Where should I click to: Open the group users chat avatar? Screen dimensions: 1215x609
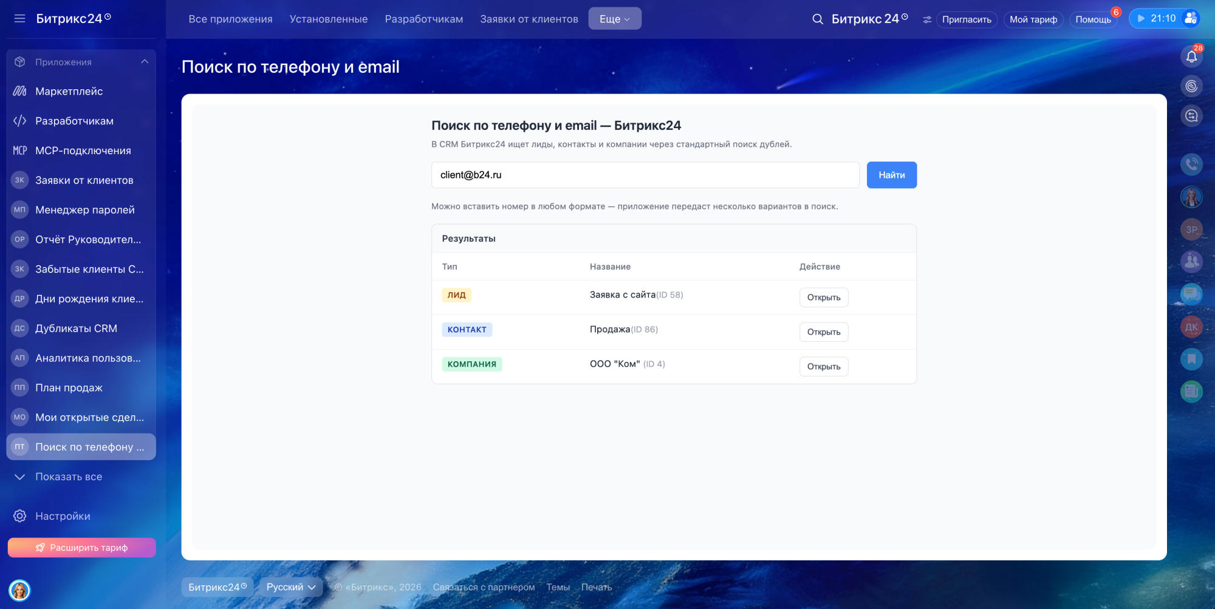point(1191,262)
